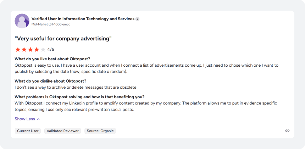Click the second red rating star
The height and width of the screenshot is (149, 305).
click(24, 50)
